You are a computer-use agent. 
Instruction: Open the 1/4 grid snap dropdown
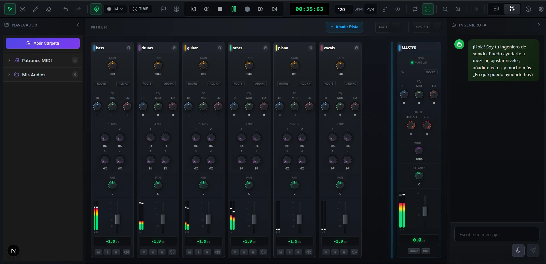tap(115, 9)
